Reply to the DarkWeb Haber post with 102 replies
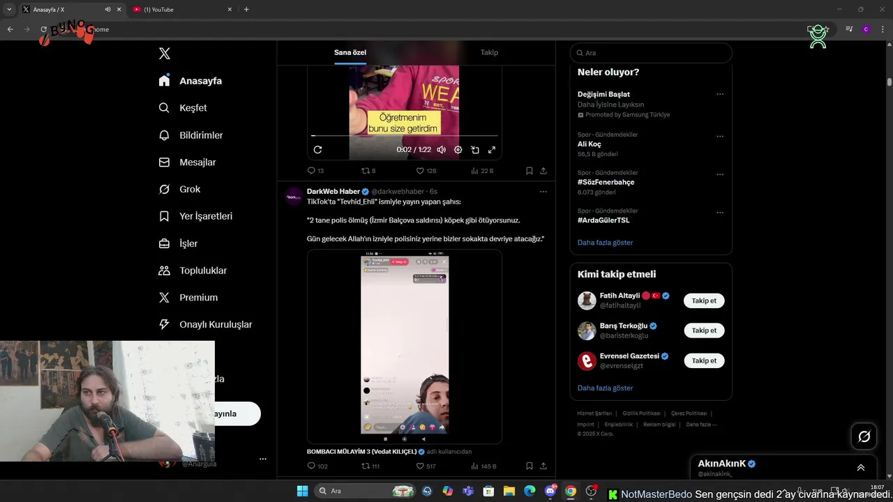The height and width of the screenshot is (502, 893). pos(317,466)
